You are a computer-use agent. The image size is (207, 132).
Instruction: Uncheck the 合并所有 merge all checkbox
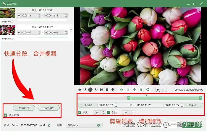5,115
